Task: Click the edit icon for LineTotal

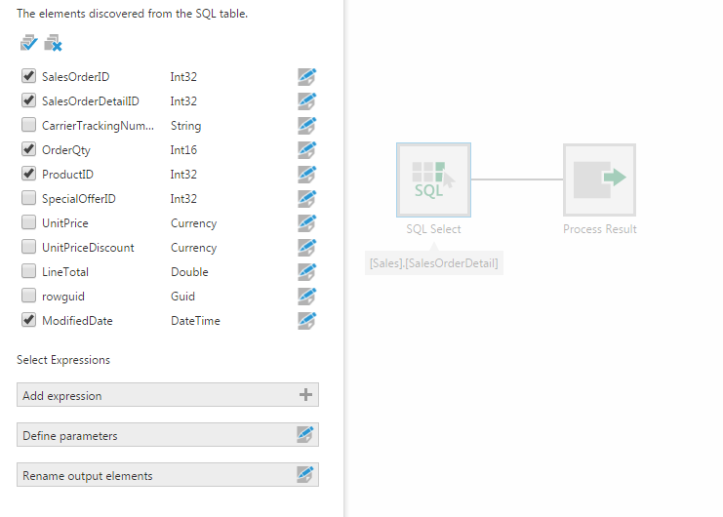Action: pos(307,272)
